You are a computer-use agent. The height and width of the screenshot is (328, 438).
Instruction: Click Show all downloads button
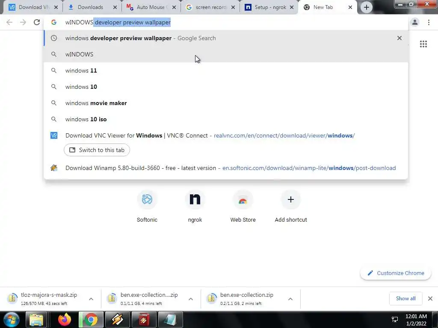click(405, 299)
